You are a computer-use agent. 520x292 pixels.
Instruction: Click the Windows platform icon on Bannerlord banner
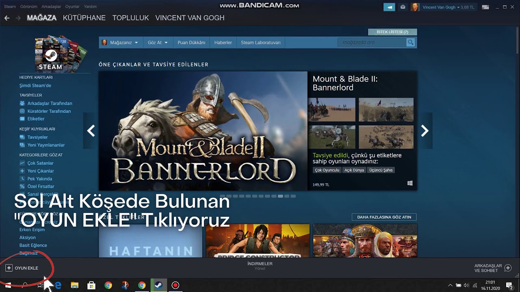click(410, 182)
